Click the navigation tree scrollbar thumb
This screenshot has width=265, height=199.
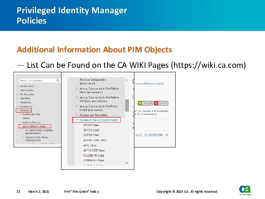tap(127, 106)
